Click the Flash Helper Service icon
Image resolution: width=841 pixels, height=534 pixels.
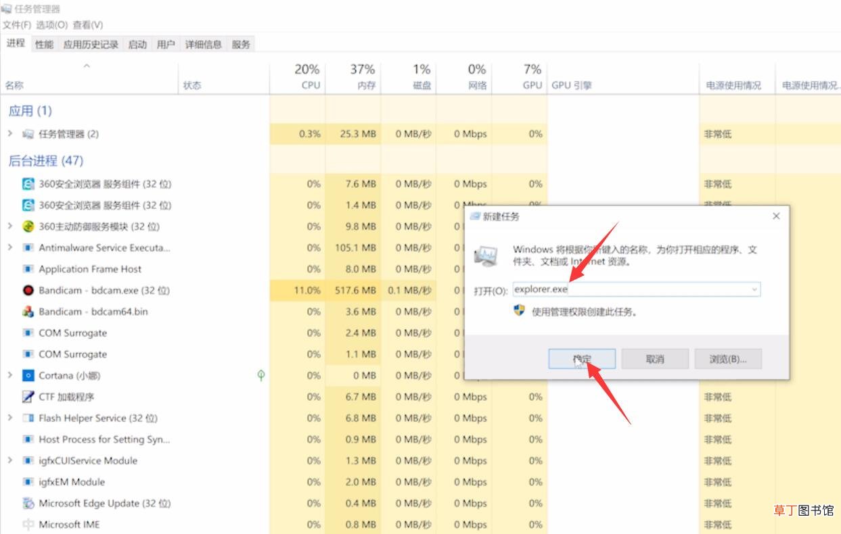pos(28,418)
